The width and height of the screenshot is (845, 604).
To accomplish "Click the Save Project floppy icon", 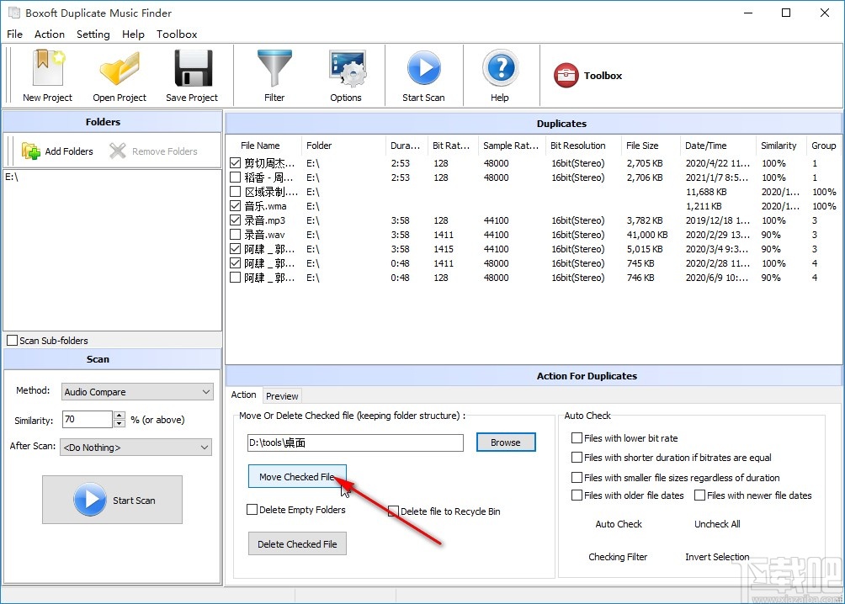I will (x=193, y=68).
